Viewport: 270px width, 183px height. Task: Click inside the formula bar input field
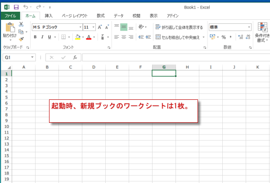175,58
